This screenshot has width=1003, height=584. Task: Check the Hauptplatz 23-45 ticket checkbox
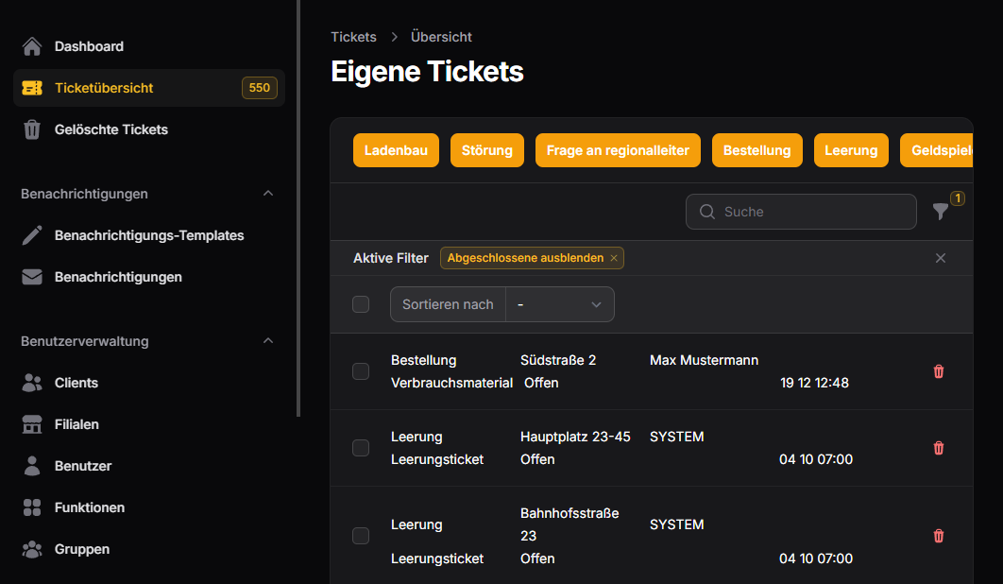click(361, 448)
